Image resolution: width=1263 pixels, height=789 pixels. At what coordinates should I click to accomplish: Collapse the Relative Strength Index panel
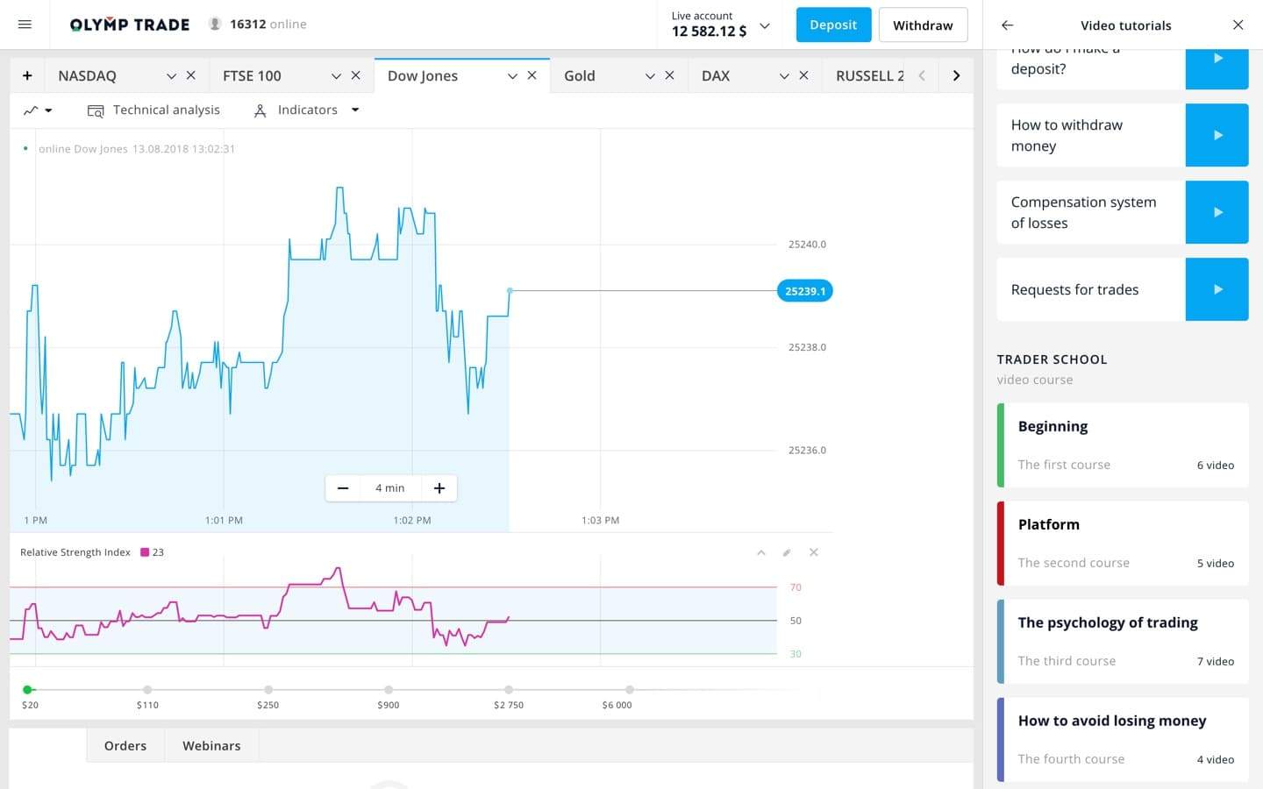(x=761, y=552)
